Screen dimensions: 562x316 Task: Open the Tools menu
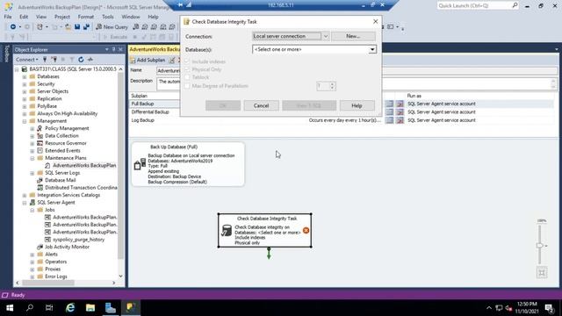[x=107, y=17]
